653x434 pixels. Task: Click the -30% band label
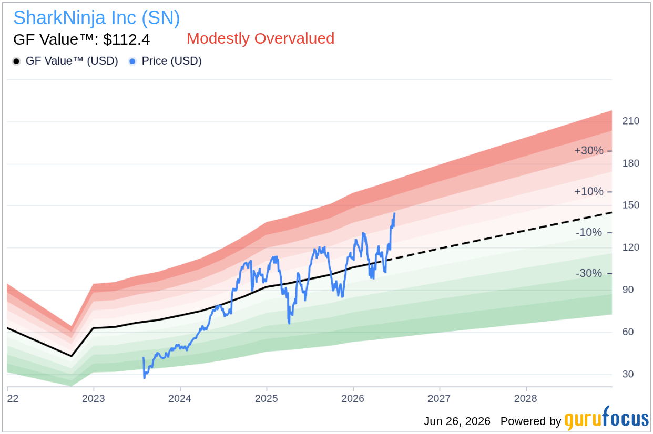[x=589, y=273]
